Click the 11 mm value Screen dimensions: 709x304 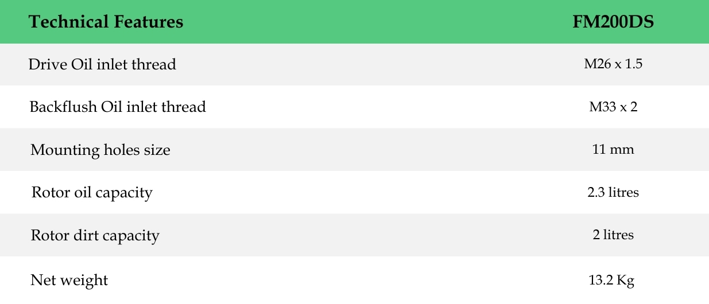coord(613,150)
